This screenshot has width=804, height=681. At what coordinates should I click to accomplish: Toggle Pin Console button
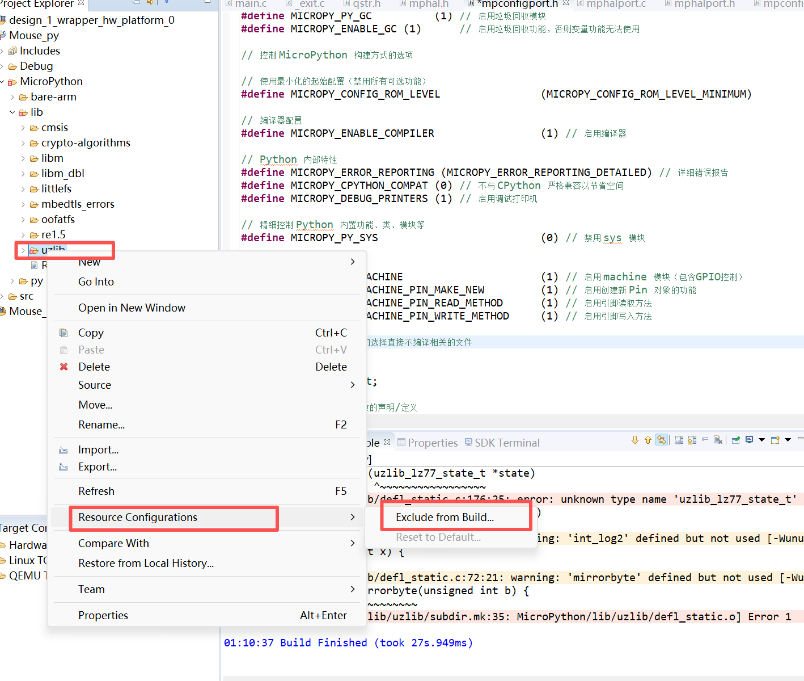(735, 440)
